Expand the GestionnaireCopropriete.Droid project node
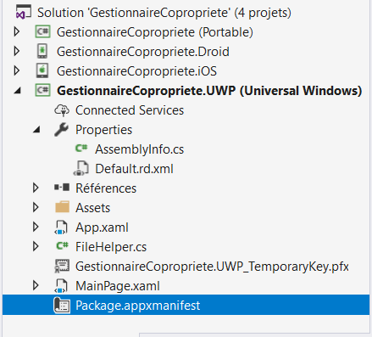 click(17, 51)
